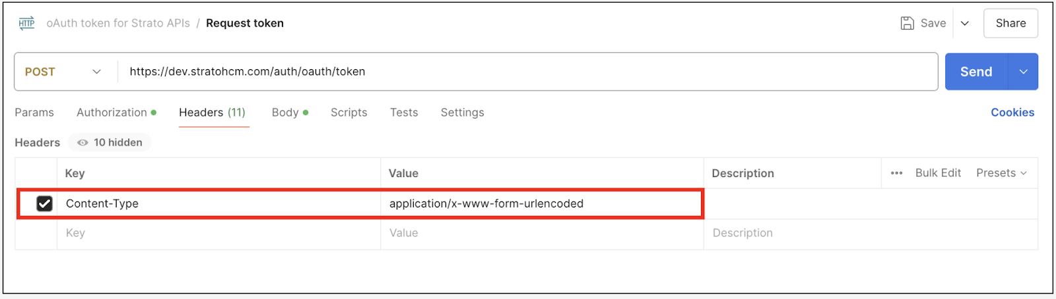
Task: Click the Save floppy disk icon
Action: (907, 24)
